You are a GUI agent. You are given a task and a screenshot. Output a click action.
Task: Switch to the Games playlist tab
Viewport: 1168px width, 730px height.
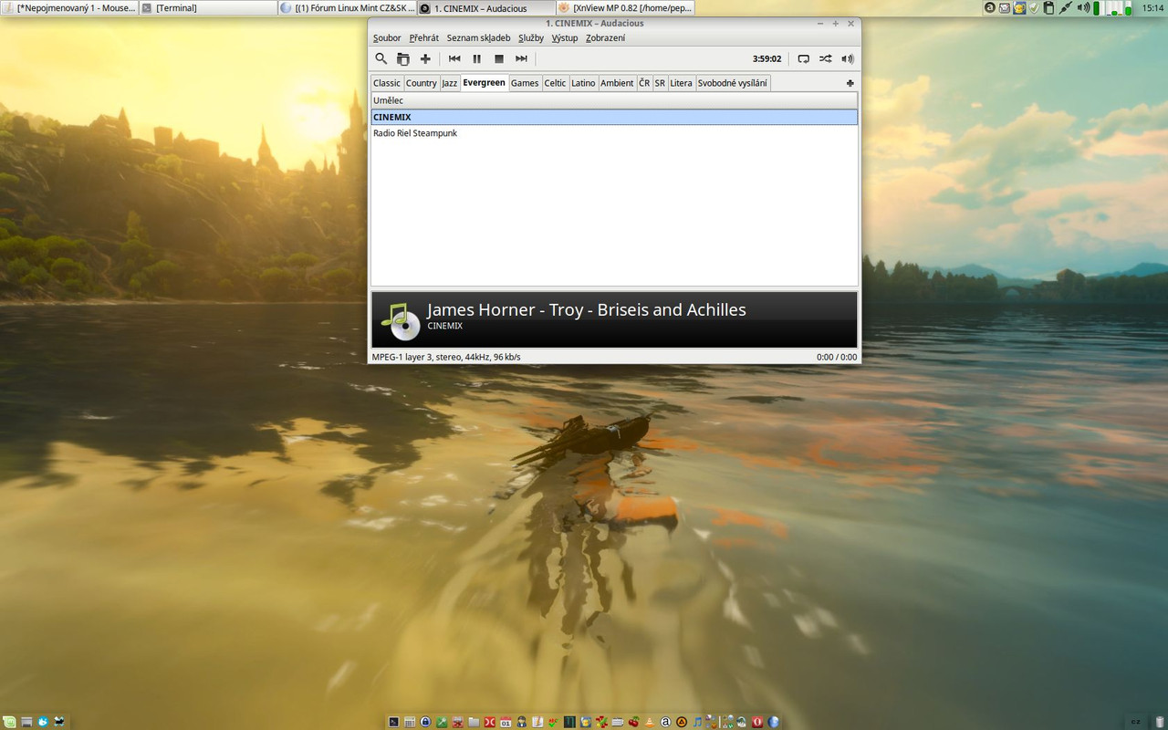click(x=525, y=83)
